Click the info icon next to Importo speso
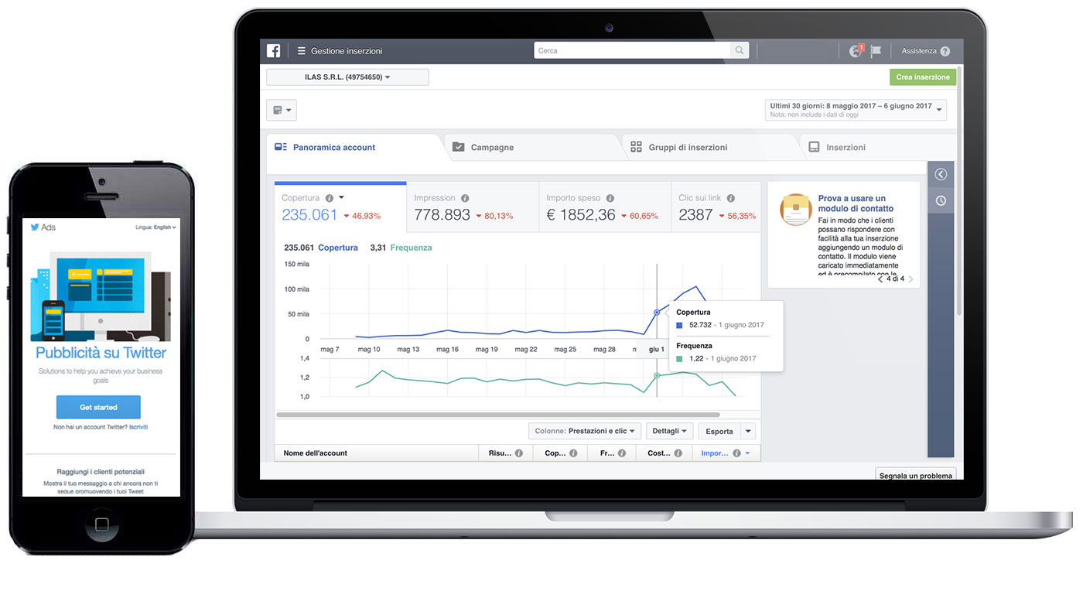The width and height of the screenshot is (1083, 598). click(x=610, y=198)
